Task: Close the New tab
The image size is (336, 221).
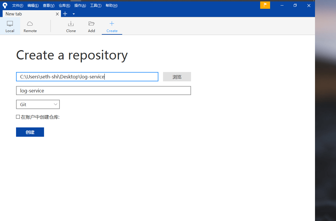Action: [x=57, y=14]
